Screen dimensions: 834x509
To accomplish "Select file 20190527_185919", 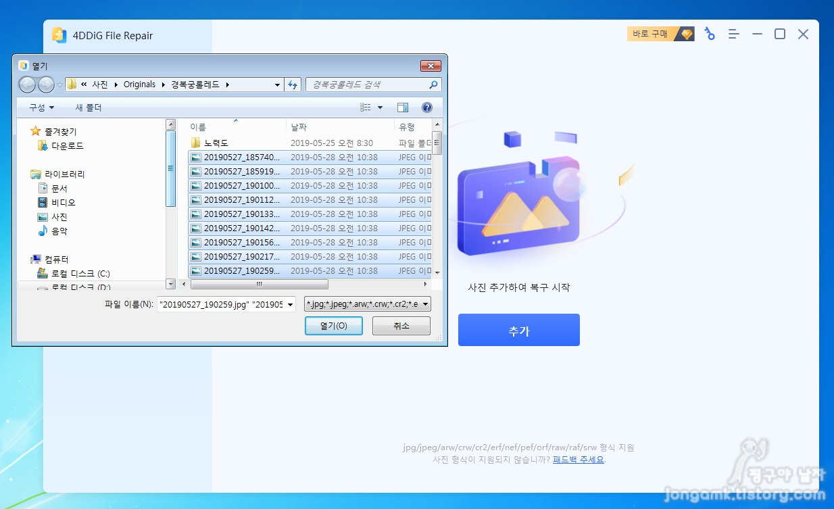I will coord(310,171).
